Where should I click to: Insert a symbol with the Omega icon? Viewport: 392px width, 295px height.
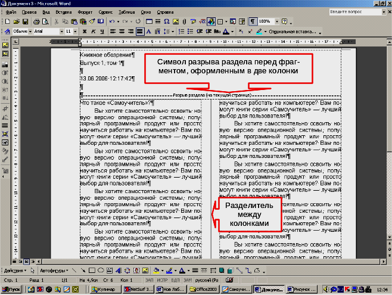tap(166, 21)
